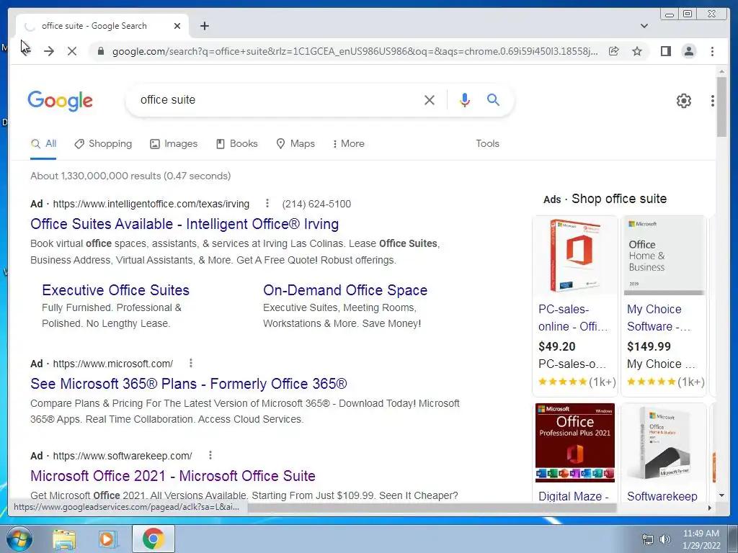Open Office Suites Available Intelligent Office link

(184, 224)
